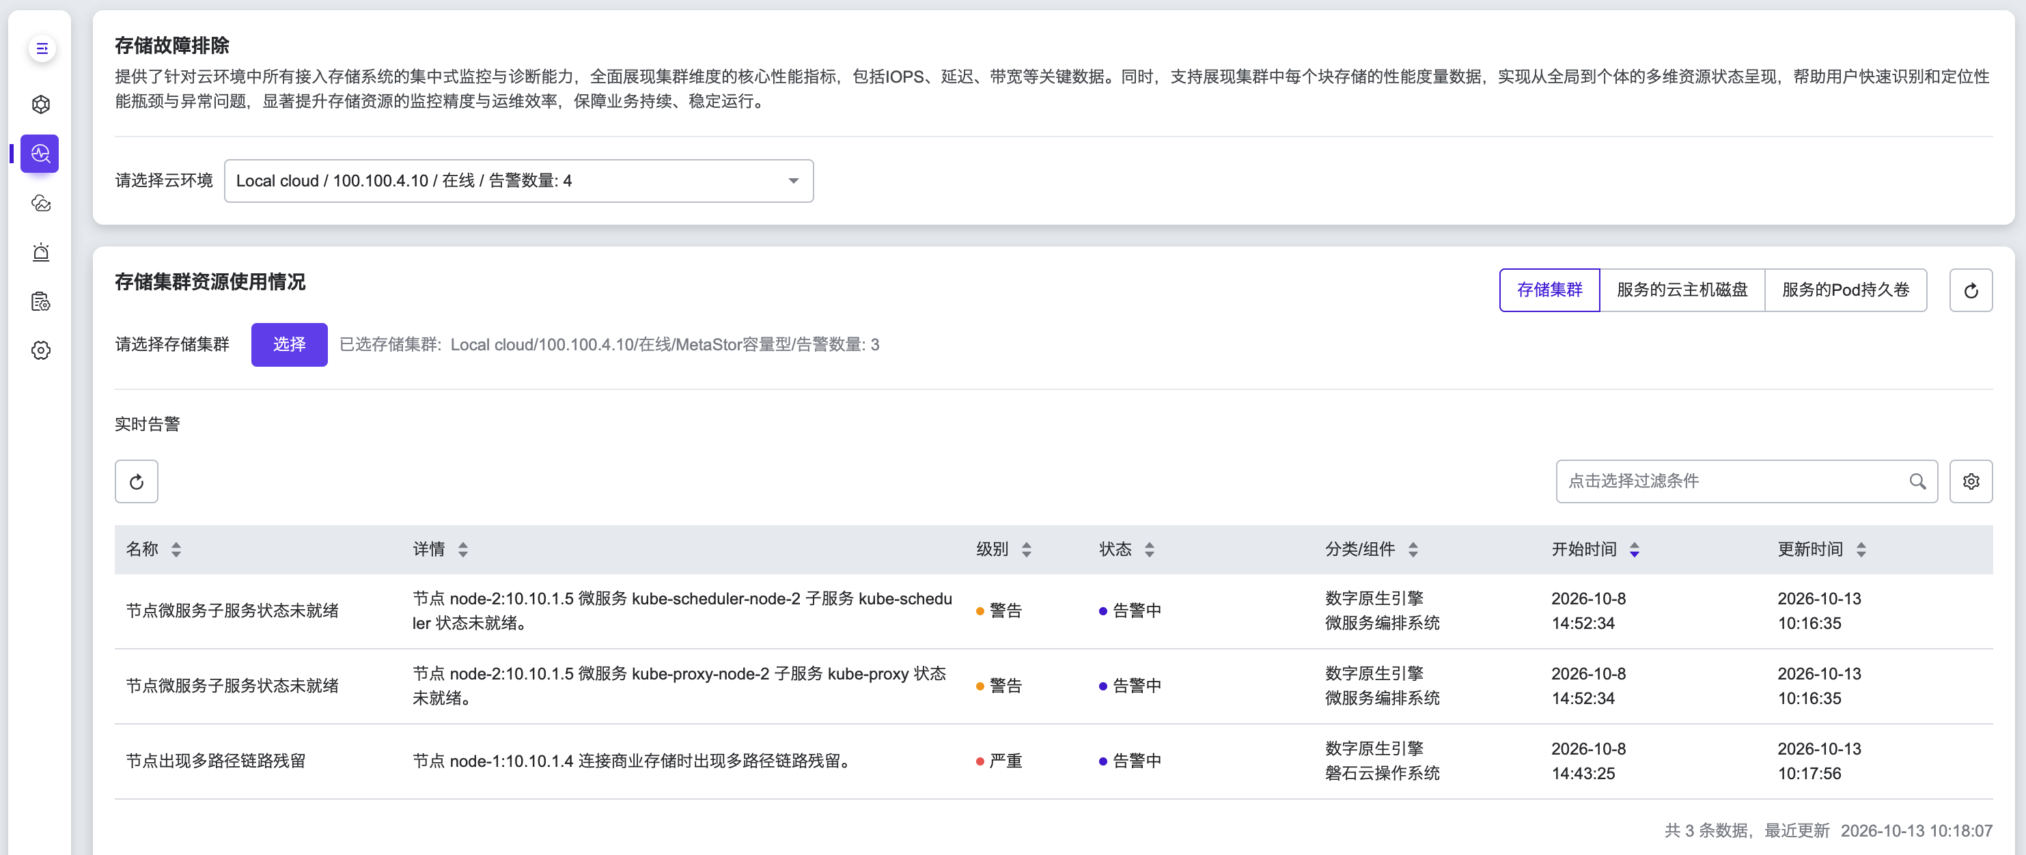This screenshot has width=2026, height=855.
Task: Refresh storage cluster resource usage panel
Action: pyautogui.click(x=1970, y=290)
